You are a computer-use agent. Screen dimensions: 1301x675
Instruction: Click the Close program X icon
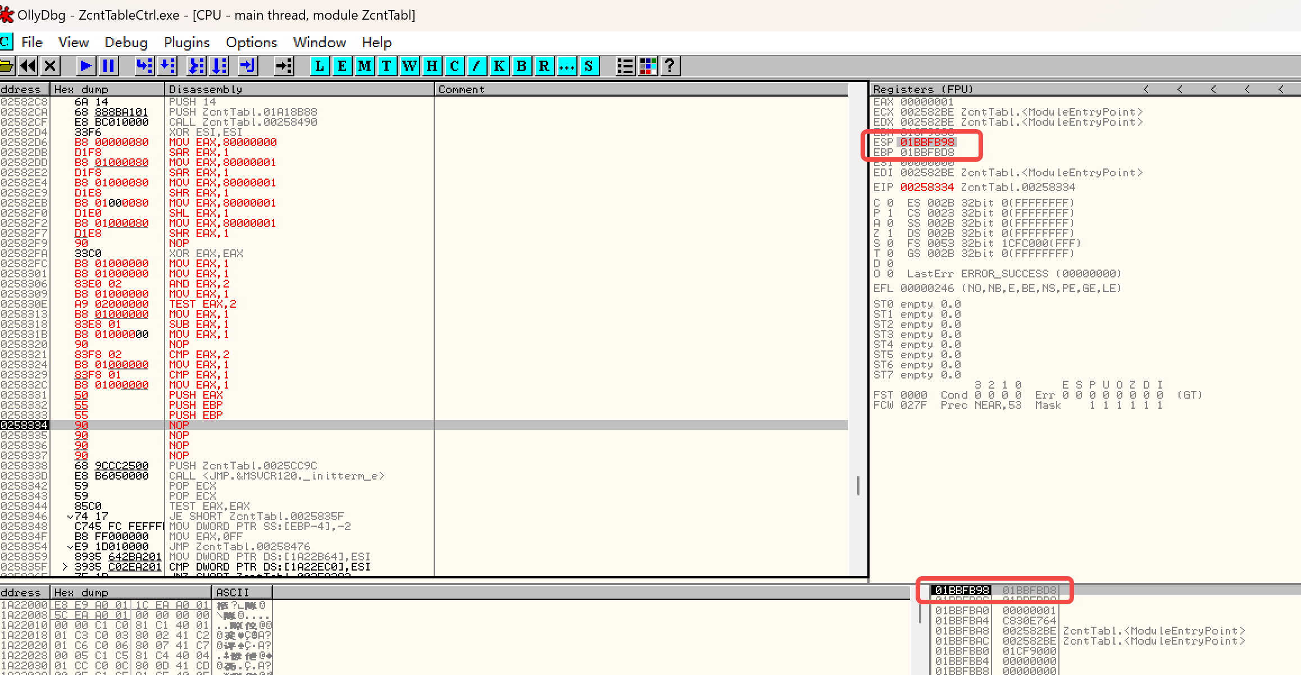pos(50,66)
